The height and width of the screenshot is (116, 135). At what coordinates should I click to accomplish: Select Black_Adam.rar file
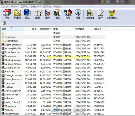(54, 60)
